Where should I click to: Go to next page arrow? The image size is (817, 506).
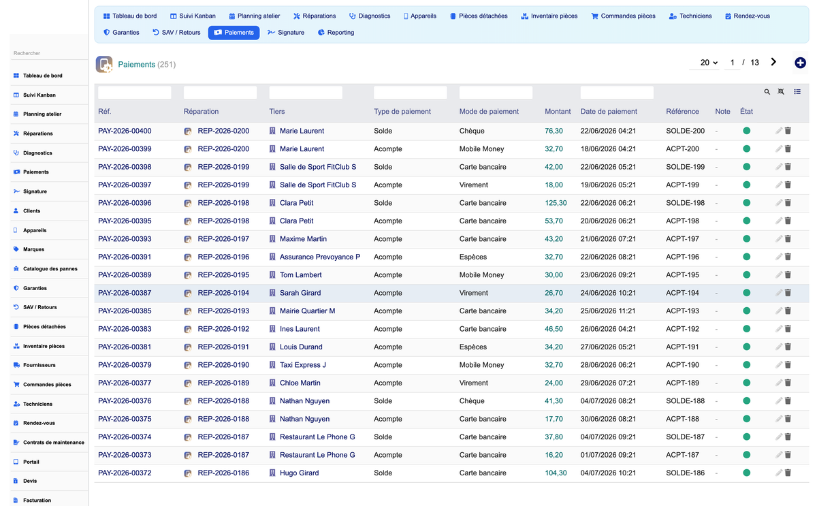[773, 62]
